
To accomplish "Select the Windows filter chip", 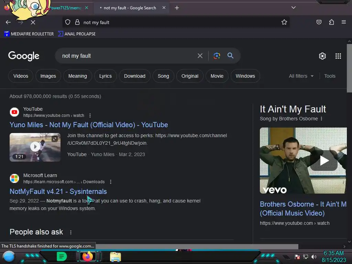I will (245, 76).
